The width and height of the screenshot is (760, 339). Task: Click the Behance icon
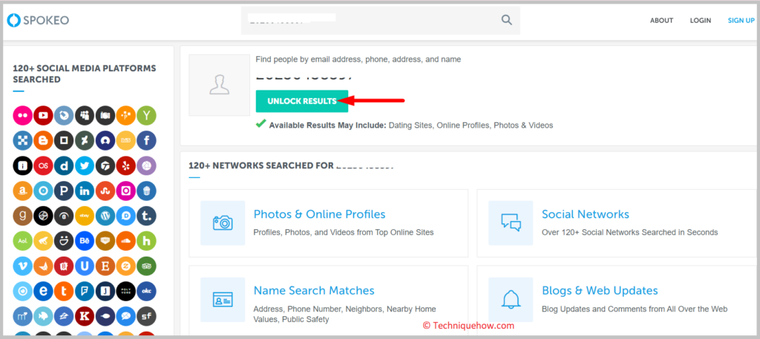[x=85, y=240]
